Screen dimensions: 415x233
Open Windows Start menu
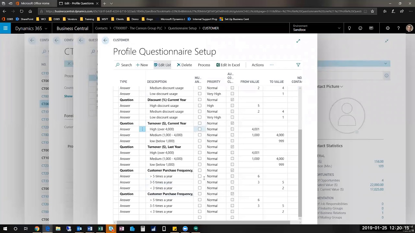point(5,229)
